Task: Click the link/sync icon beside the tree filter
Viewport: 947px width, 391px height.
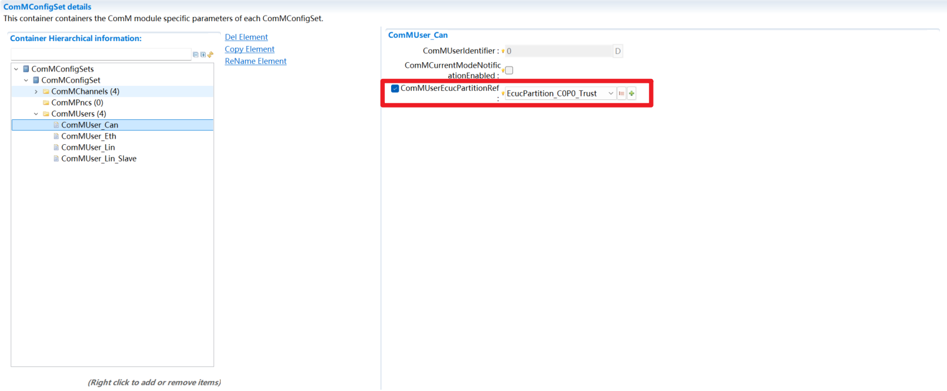Action: [x=210, y=55]
